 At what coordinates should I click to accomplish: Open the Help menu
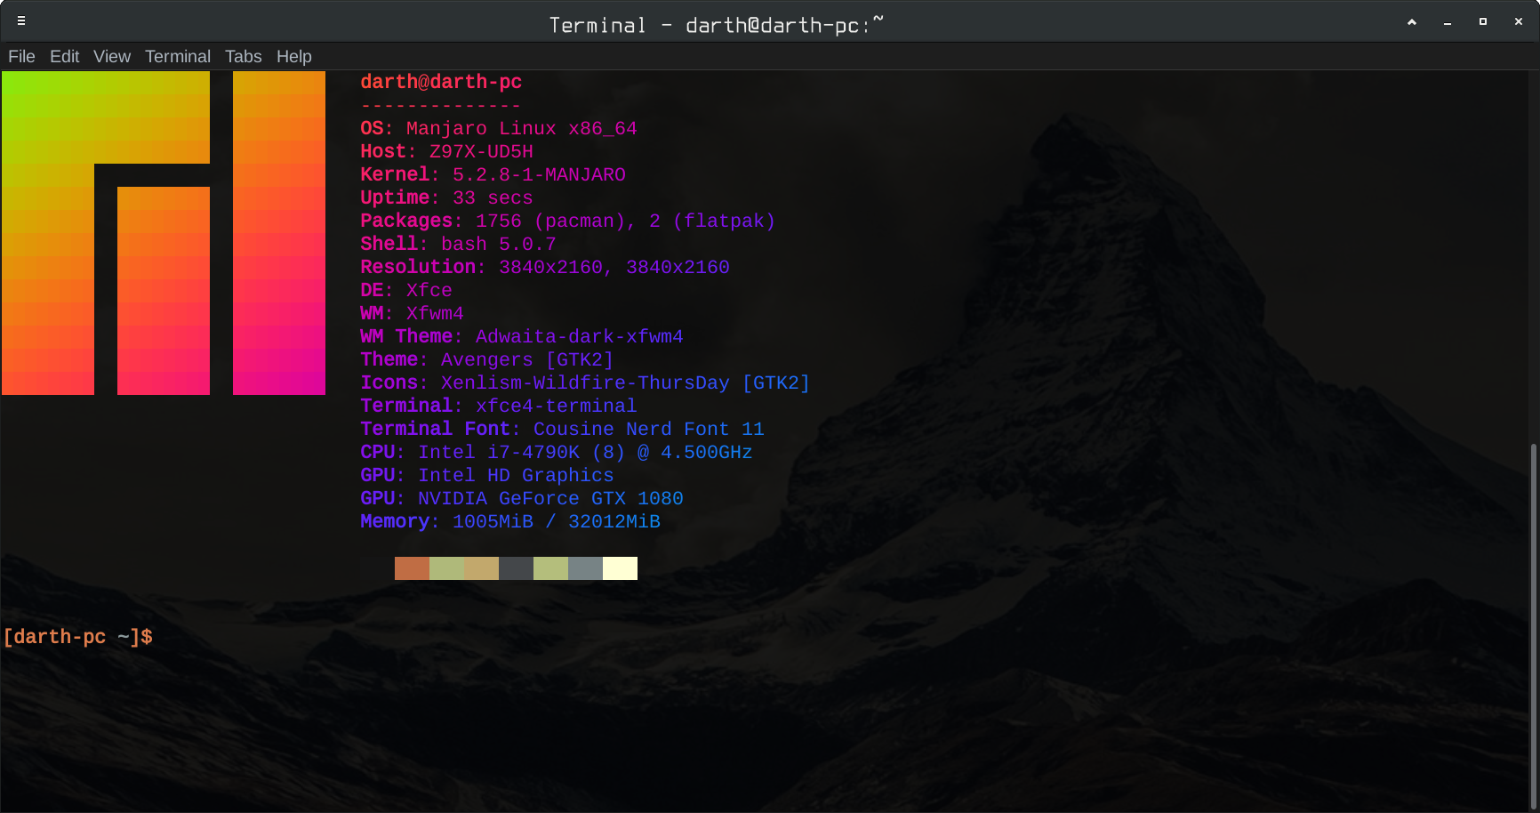point(293,56)
